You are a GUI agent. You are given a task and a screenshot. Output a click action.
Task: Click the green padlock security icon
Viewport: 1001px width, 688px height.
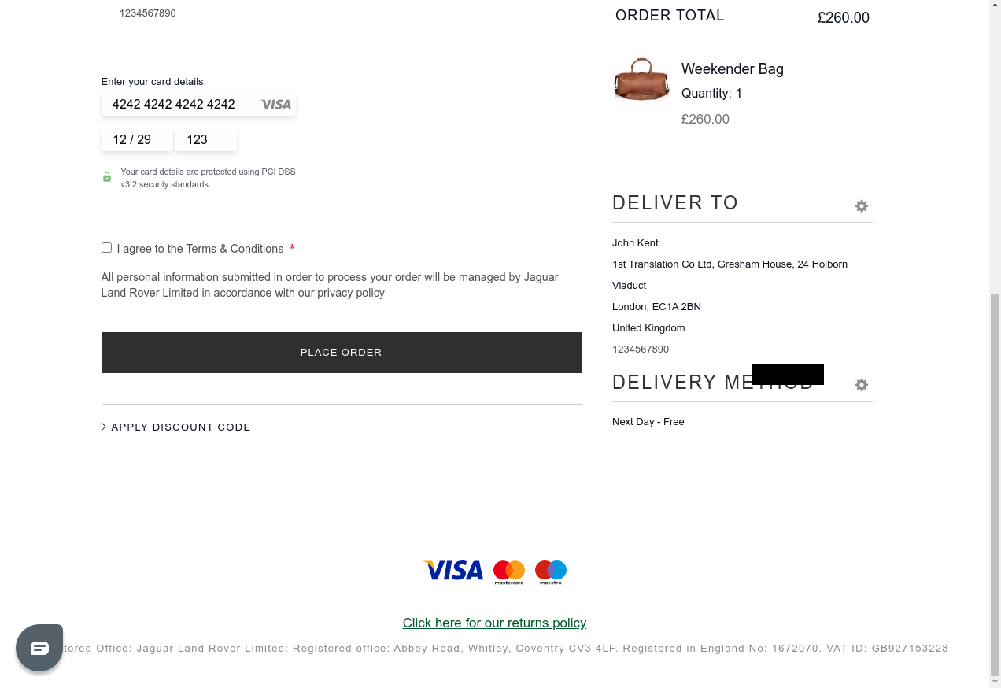(107, 178)
